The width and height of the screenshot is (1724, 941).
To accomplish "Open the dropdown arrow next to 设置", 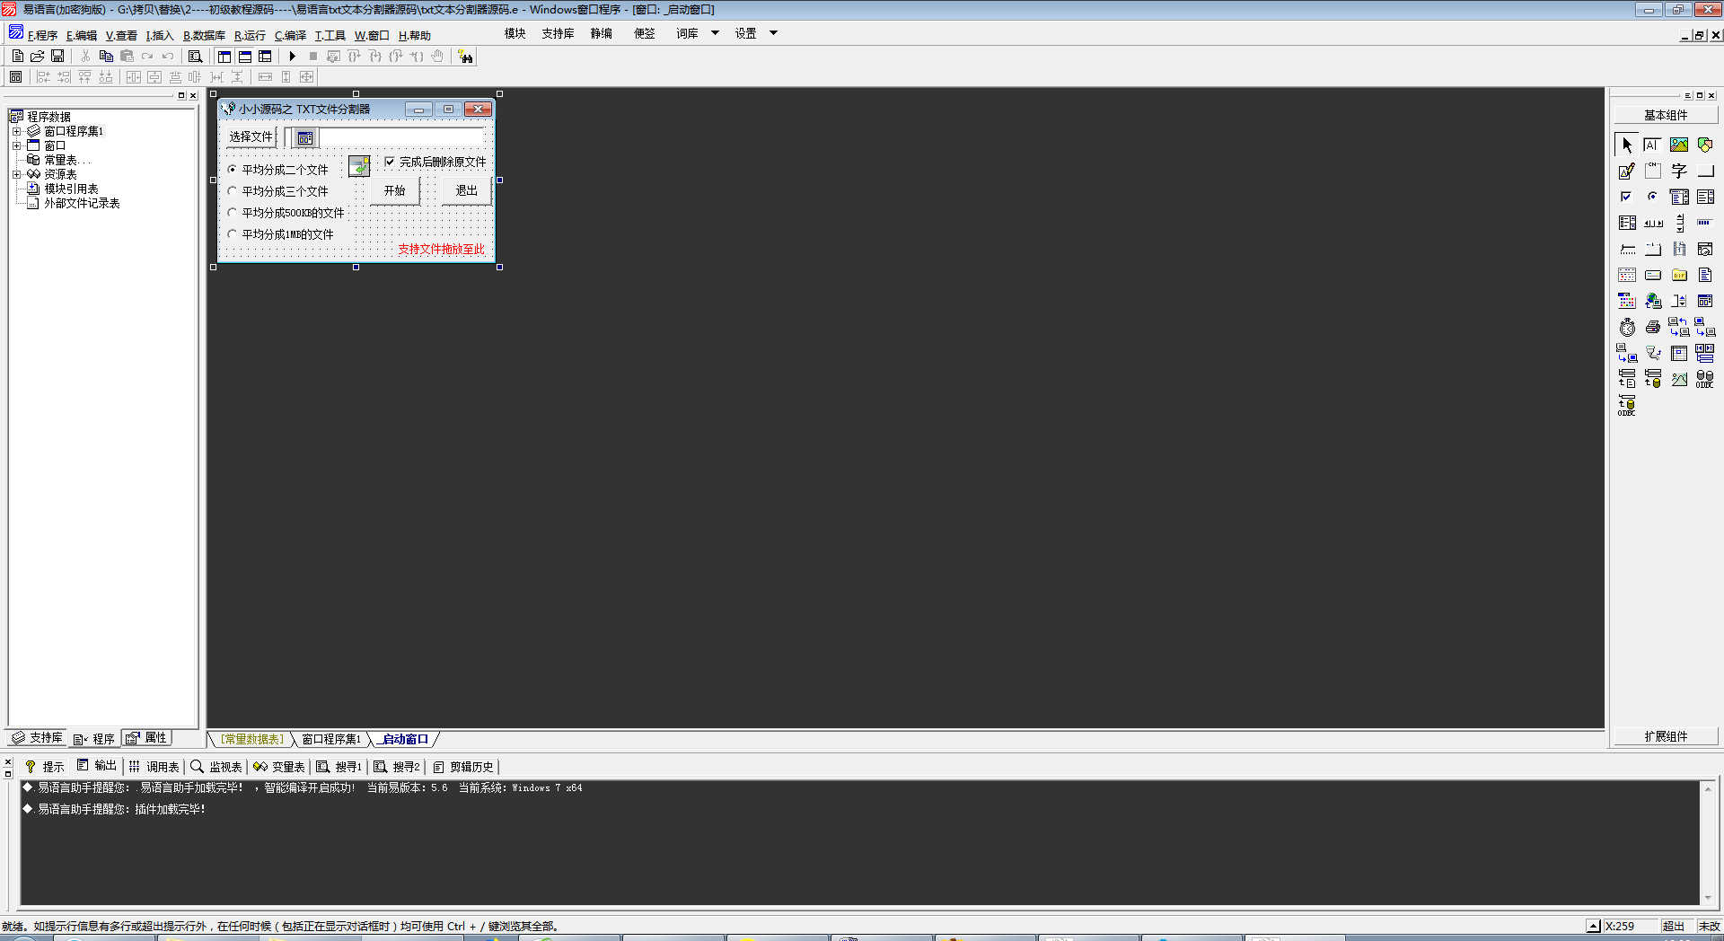I will [773, 33].
